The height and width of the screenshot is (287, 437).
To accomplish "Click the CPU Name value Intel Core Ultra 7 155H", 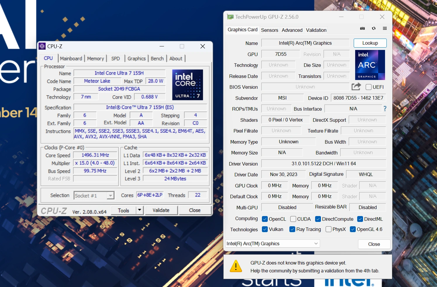I will [119, 73].
